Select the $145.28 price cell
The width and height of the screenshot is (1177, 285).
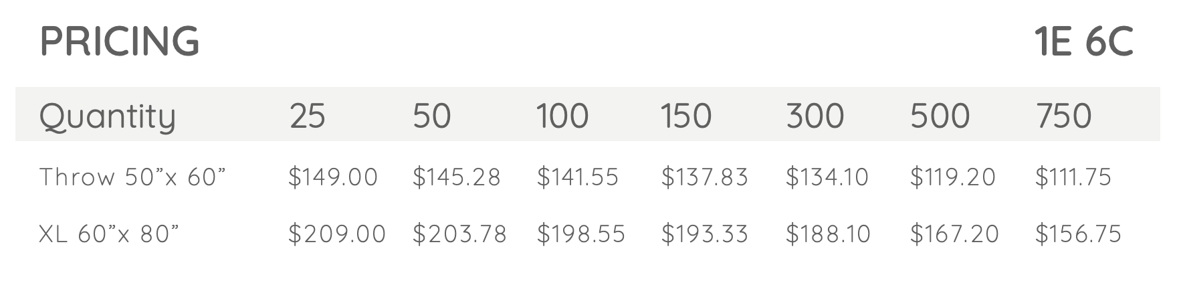[457, 177]
